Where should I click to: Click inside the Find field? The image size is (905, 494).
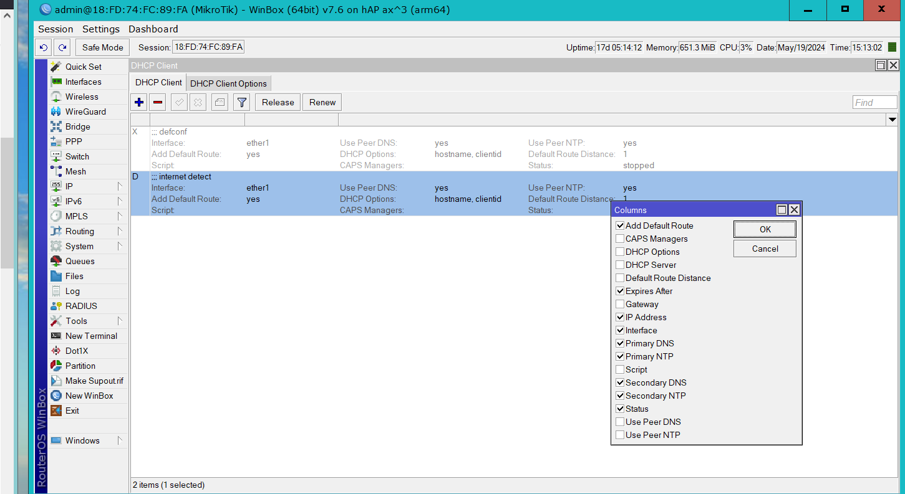(x=874, y=102)
